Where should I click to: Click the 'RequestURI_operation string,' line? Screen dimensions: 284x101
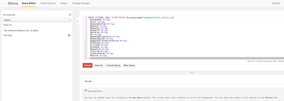105,37
